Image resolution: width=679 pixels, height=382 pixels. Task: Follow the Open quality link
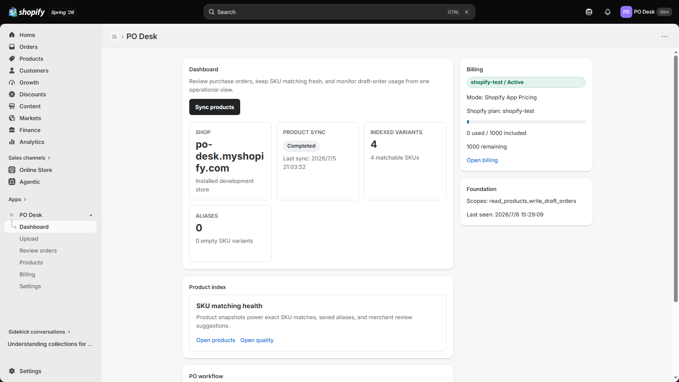tap(257, 340)
